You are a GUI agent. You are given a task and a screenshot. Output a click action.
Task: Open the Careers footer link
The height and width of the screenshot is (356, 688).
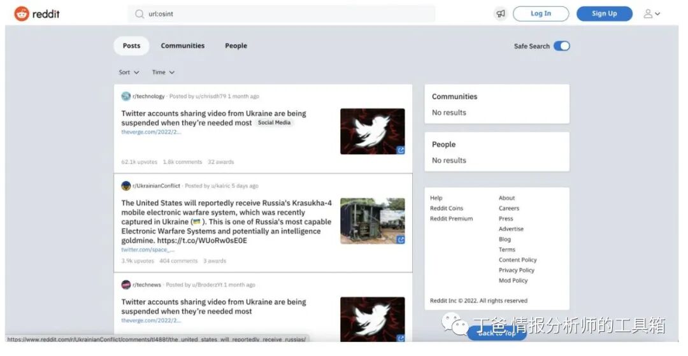pos(509,208)
